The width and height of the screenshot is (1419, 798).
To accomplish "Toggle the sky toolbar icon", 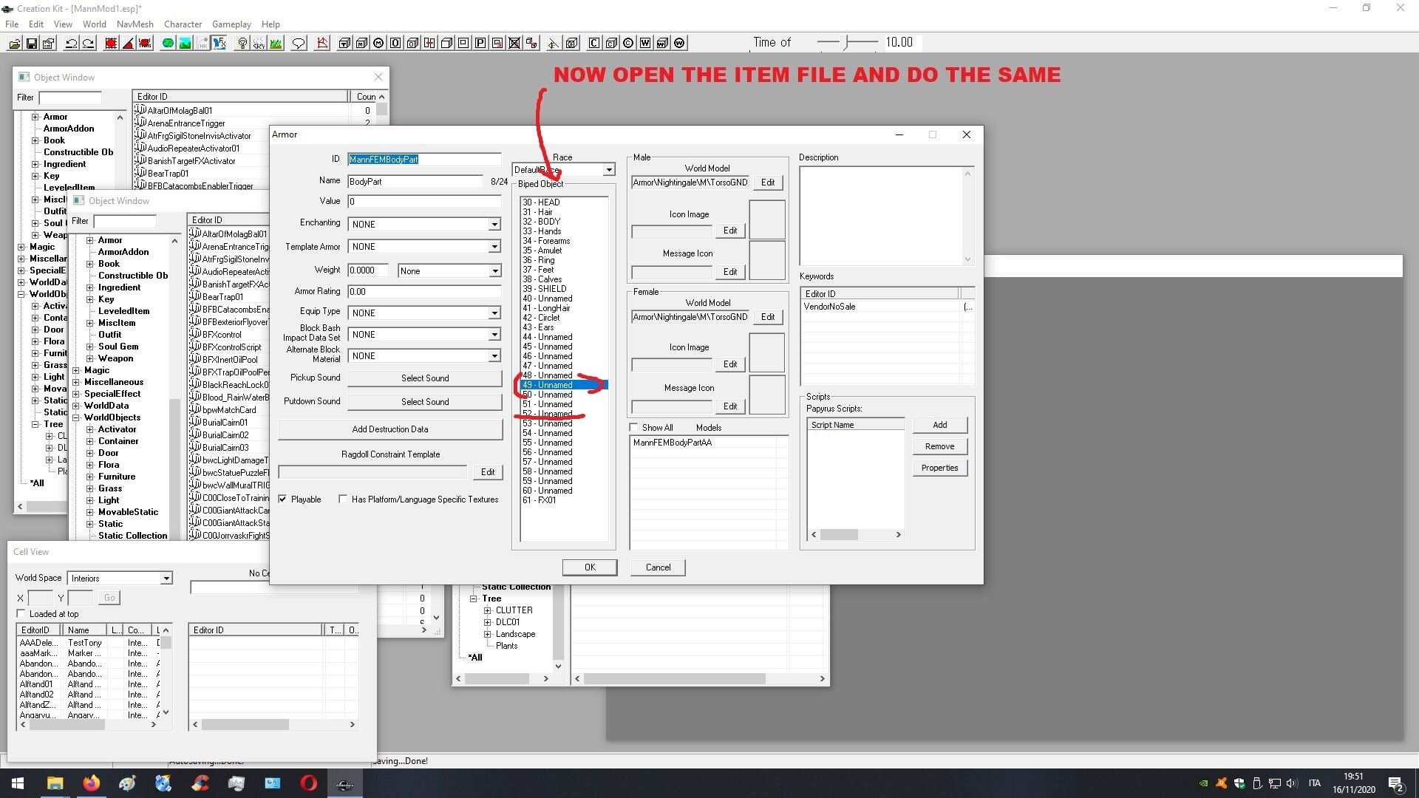I will click(x=259, y=43).
